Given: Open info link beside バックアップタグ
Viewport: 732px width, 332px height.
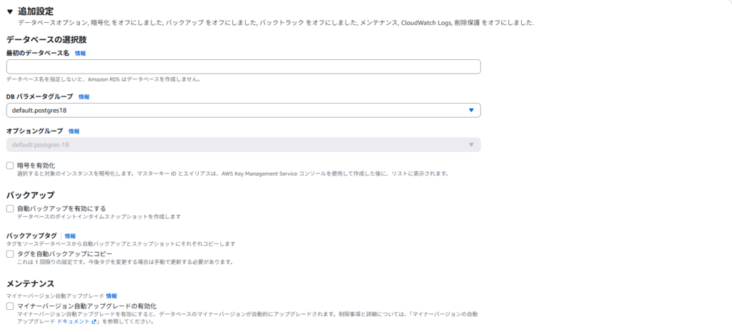Looking at the screenshot, I should pos(70,236).
